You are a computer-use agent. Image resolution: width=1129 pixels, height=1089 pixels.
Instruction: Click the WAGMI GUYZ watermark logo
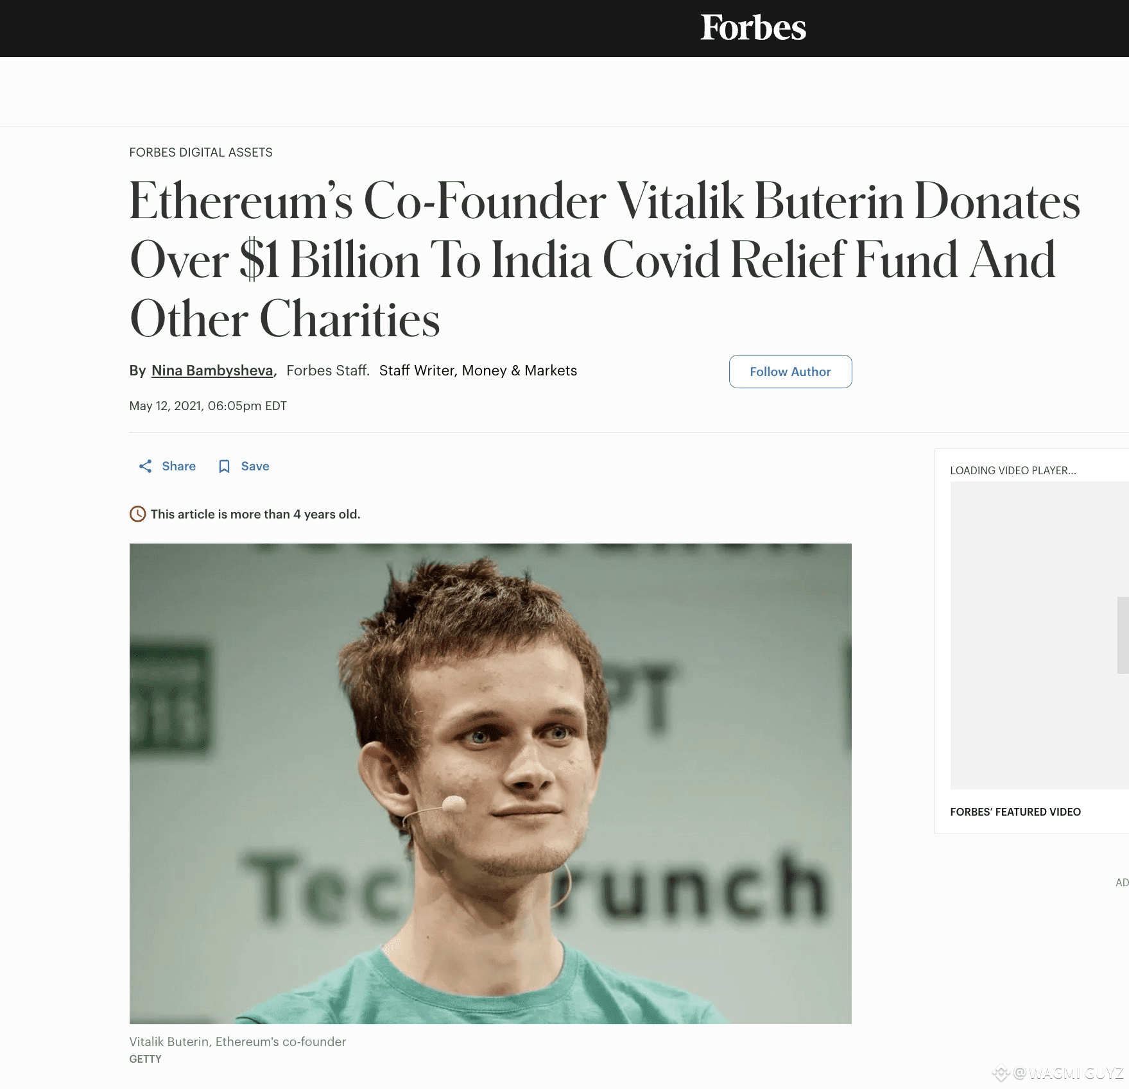[1001, 1073]
